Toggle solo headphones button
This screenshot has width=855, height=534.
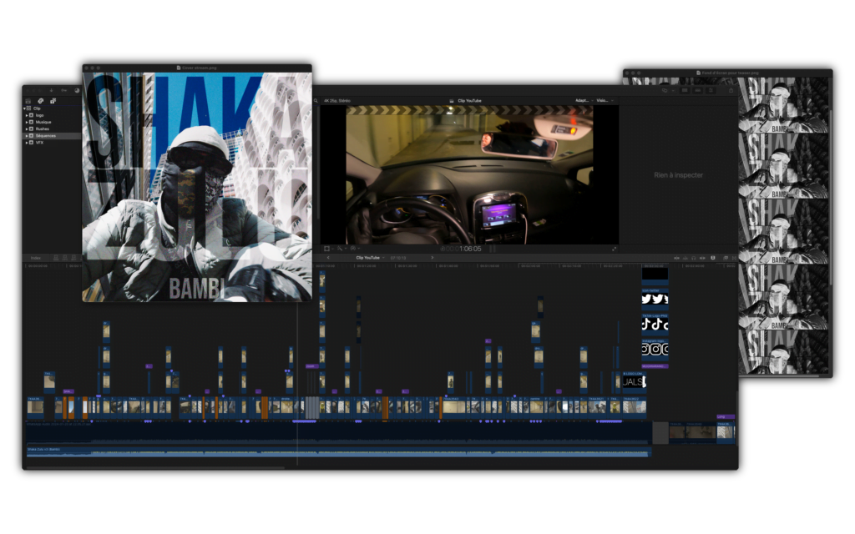pos(694,258)
